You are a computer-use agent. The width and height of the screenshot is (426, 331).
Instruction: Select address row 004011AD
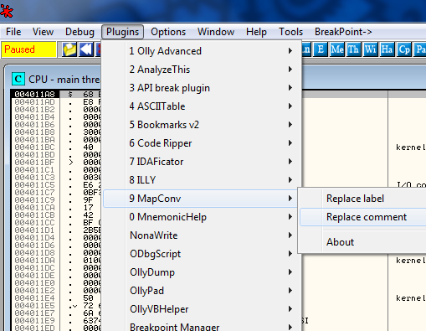point(34,102)
